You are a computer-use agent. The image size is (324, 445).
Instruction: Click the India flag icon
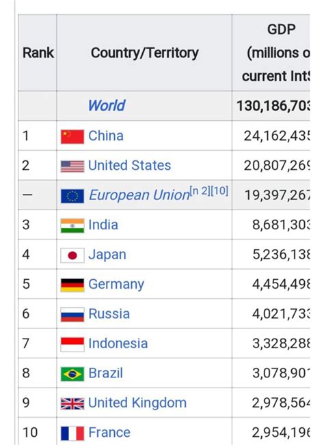(72, 226)
